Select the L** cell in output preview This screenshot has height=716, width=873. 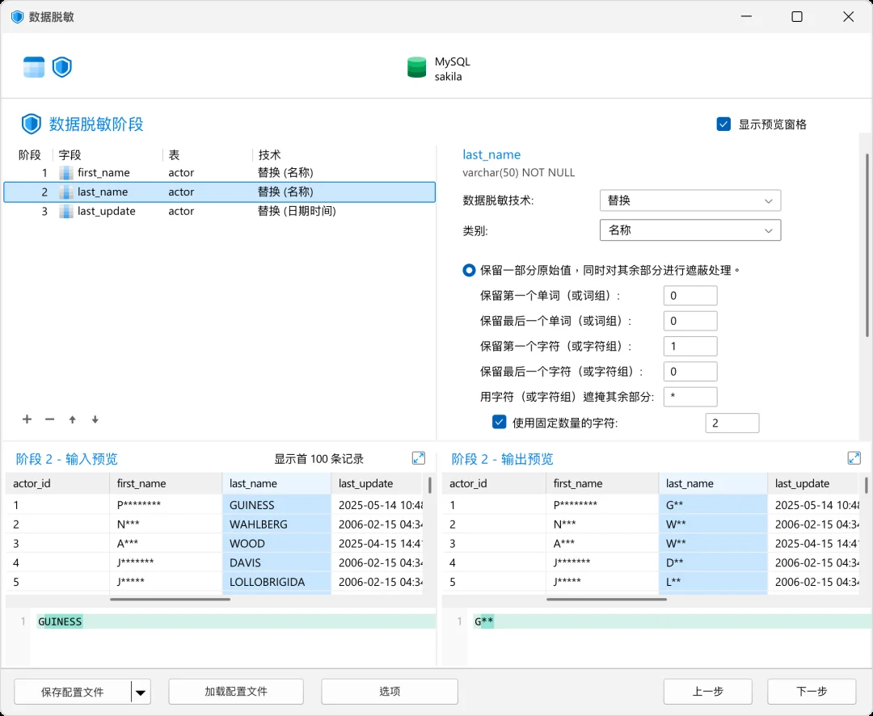[713, 582]
